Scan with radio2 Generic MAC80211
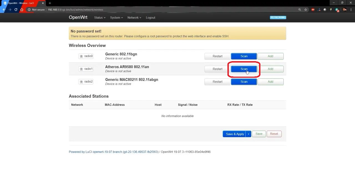 244,82
